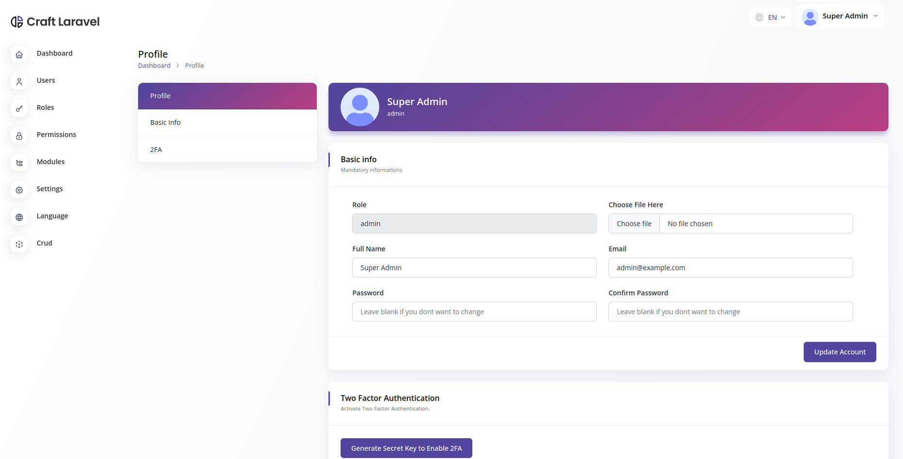Click the Dashboard home icon

click(x=19, y=55)
